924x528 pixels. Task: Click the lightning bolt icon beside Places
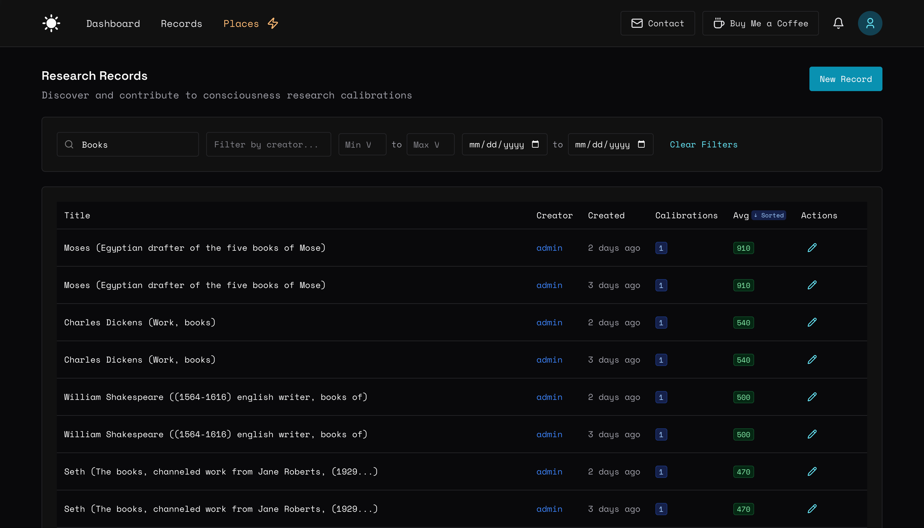point(273,23)
